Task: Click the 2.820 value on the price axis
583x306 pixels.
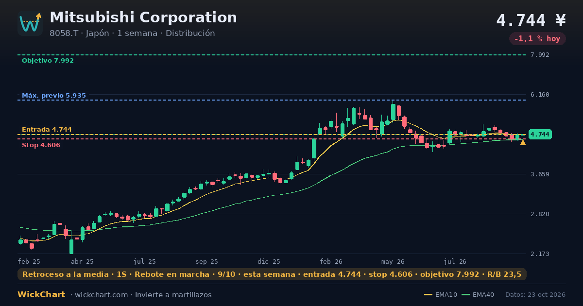Action: coord(540,214)
